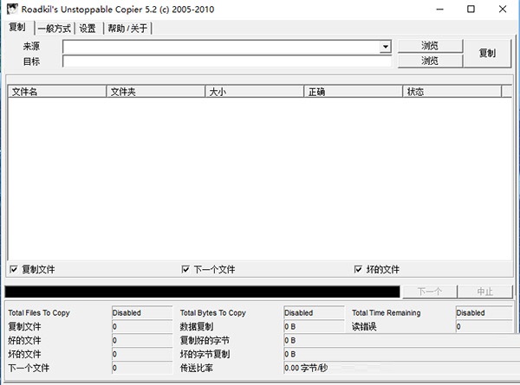Screen dimensions: 520x385
Task: Toggle the 下一个文件 checkbox
Action: (185, 269)
